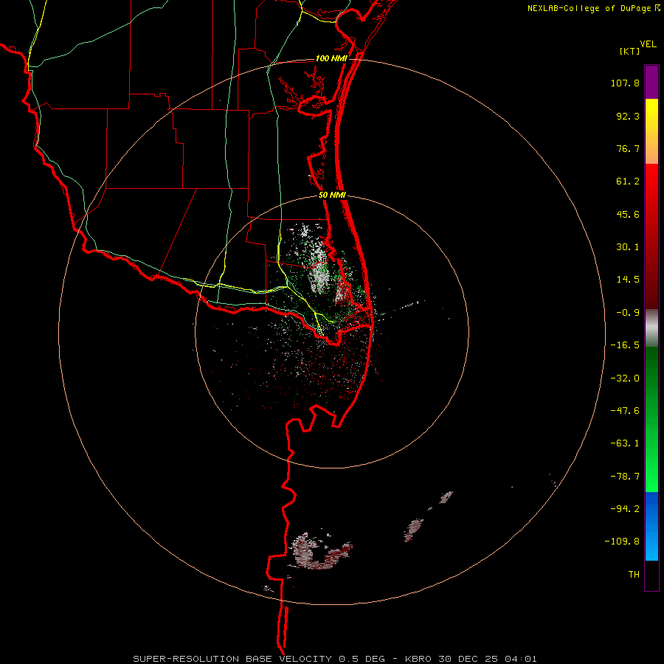This screenshot has height=664, width=664.
Task: Click the -63.1 legend value
Action: (x=625, y=443)
